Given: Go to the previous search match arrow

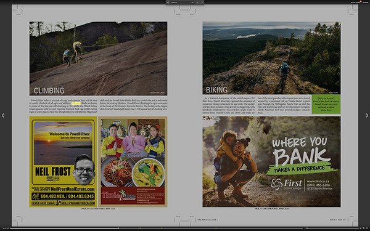Looking at the screenshot, I should click(x=198, y=2).
